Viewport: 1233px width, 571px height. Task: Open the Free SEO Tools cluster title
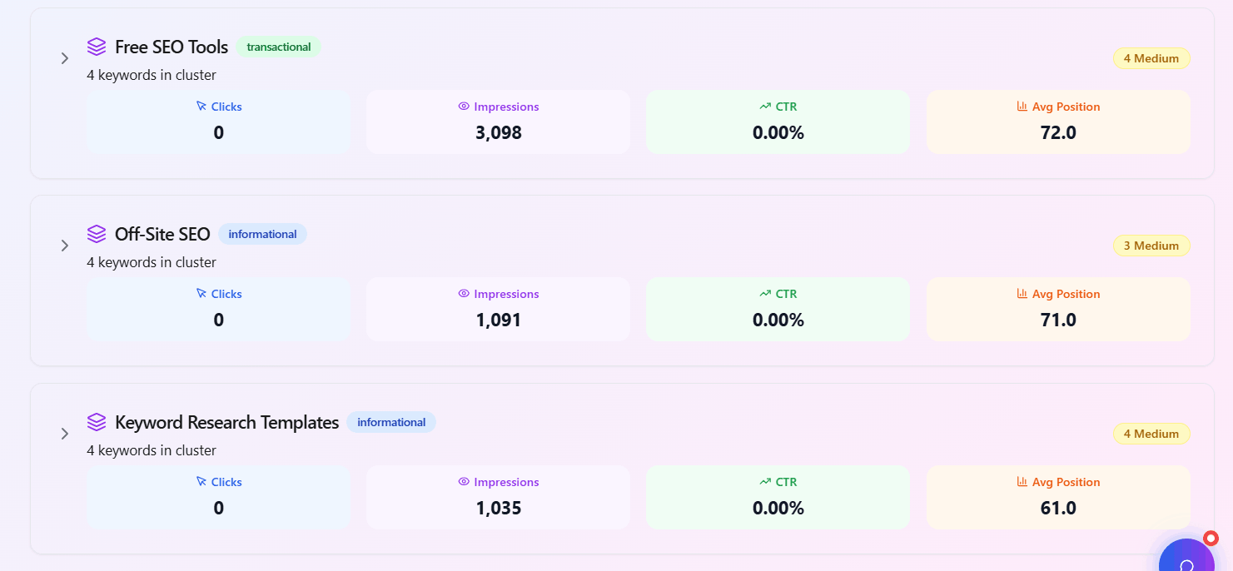click(172, 47)
